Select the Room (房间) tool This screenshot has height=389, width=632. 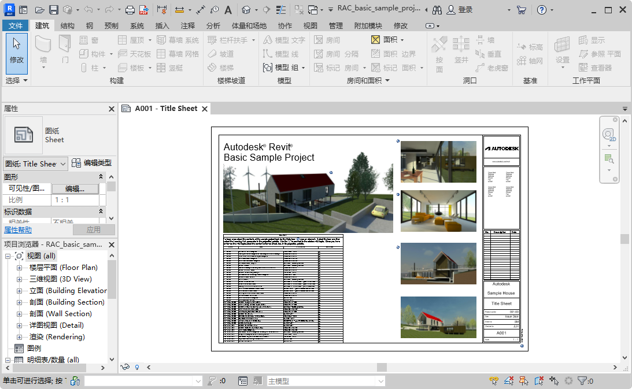pos(327,40)
